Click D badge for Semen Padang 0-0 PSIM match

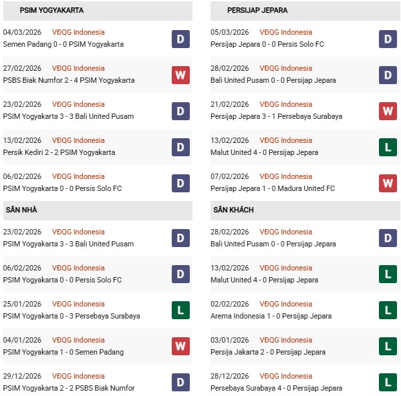click(180, 38)
